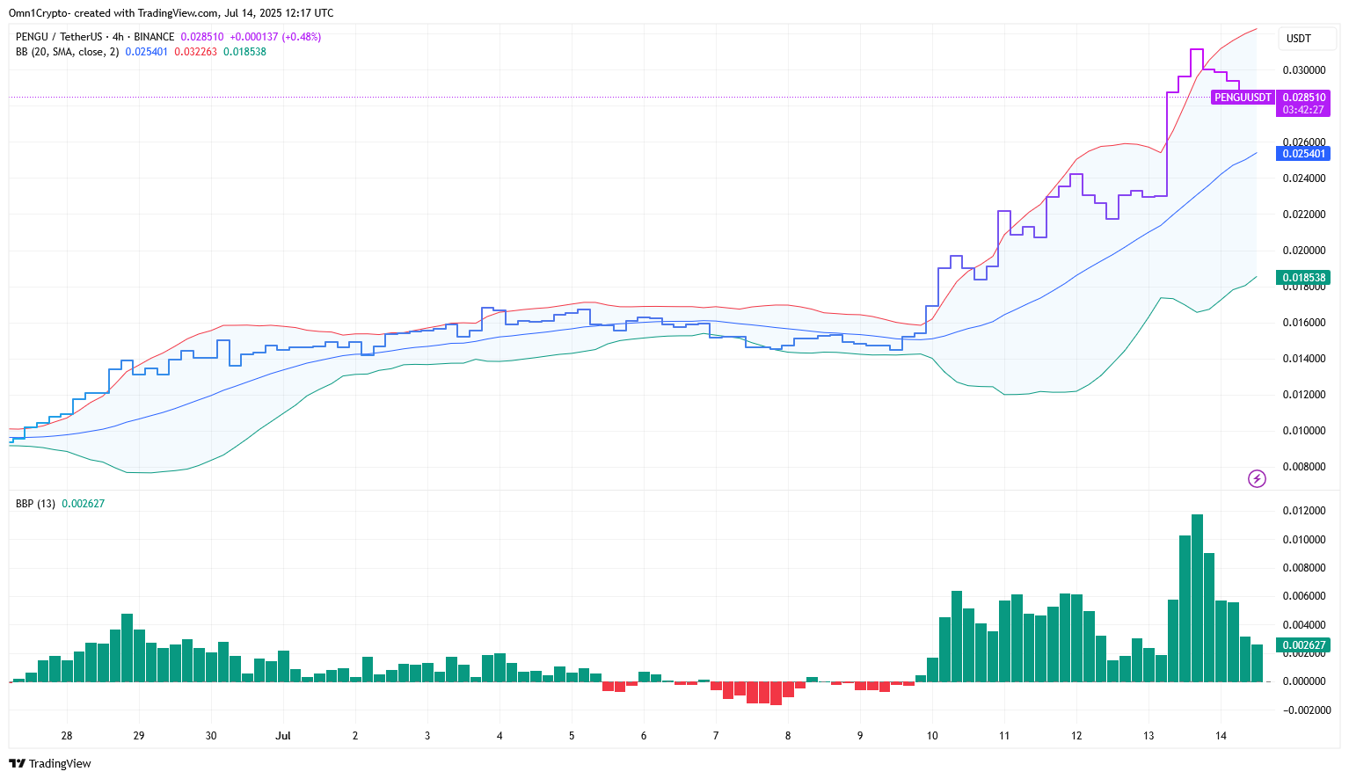Click the BB basis value 0.025401 in legend
The height and width of the screenshot is (779, 1349).
146,52
